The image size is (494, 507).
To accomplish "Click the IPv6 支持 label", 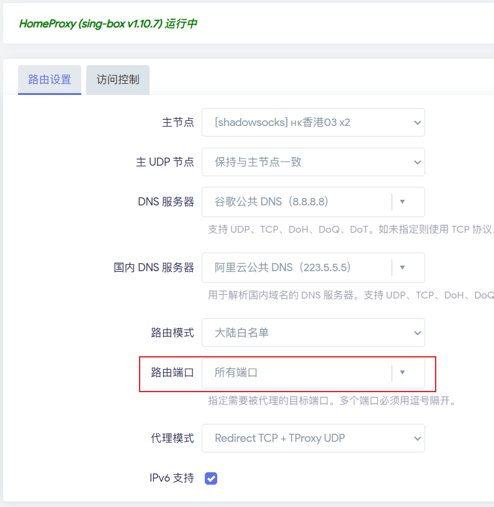I will pyautogui.click(x=172, y=478).
